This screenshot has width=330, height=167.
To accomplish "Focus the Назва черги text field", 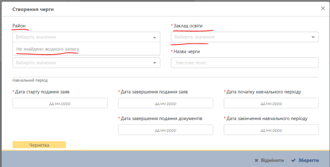I will [245, 63].
